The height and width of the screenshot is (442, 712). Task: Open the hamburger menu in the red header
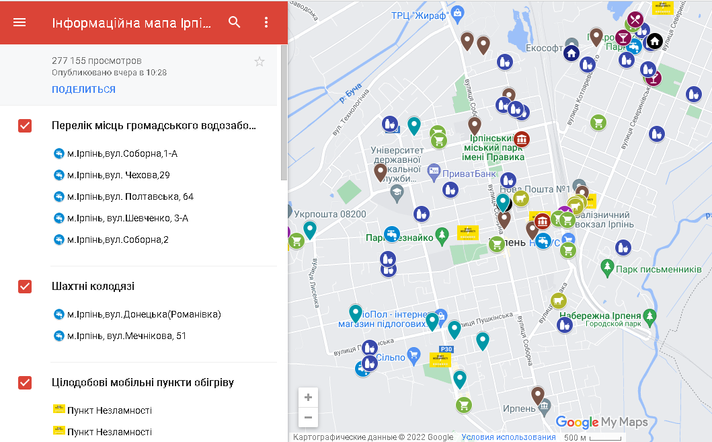(x=19, y=22)
